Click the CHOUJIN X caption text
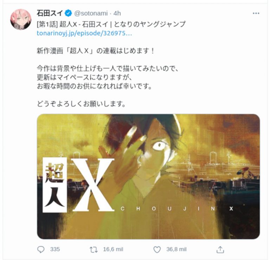Screen dimensions: 270x260 tap(177, 209)
